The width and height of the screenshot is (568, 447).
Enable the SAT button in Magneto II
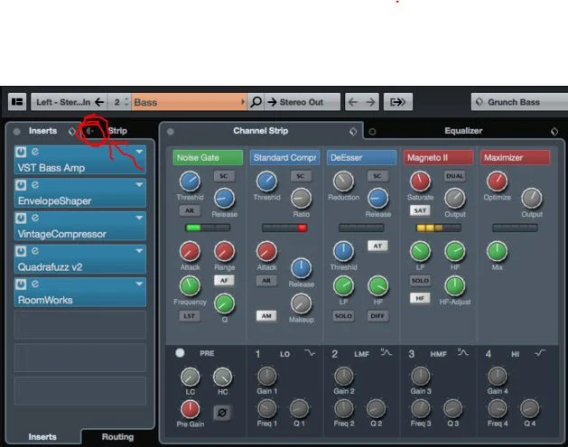[420, 210]
